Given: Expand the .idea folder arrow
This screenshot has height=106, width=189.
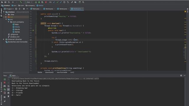Looking at the screenshot, I should click(x=6, y=14).
